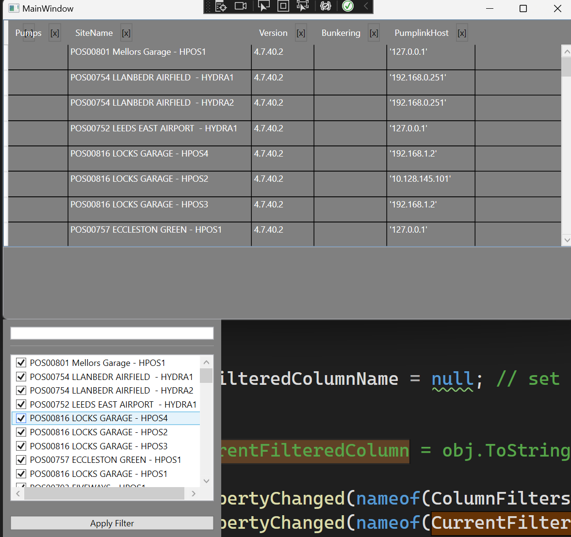The height and width of the screenshot is (537, 571).
Task: Activate the Select Element pointer tool
Action: coord(263,6)
